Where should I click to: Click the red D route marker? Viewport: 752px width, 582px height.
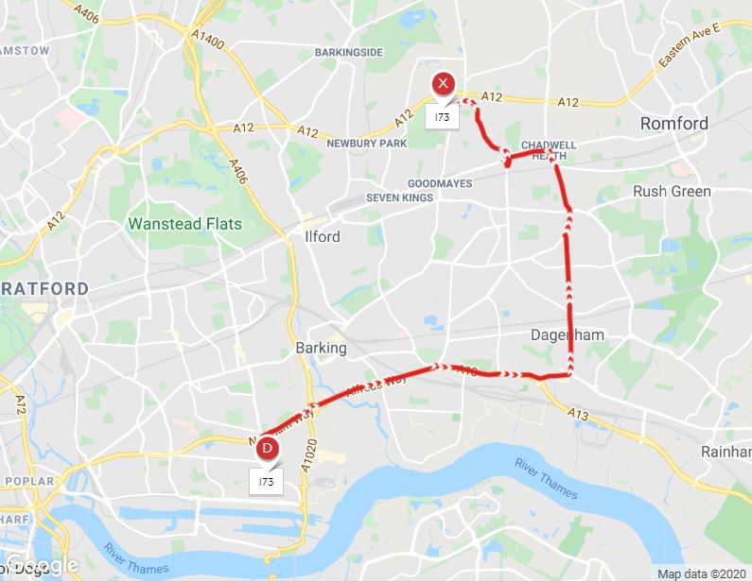(x=267, y=449)
